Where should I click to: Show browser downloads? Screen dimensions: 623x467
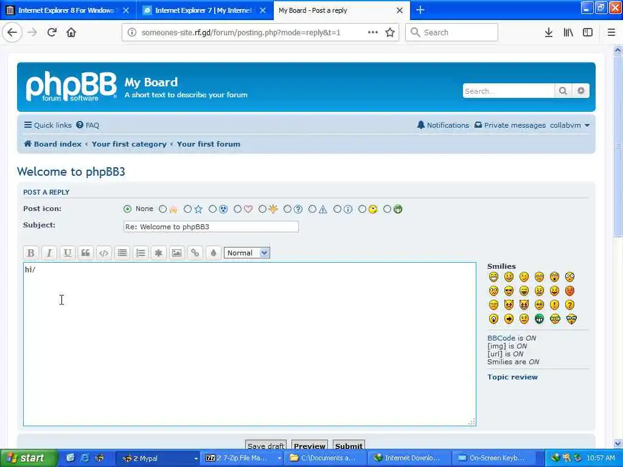[549, 33]
